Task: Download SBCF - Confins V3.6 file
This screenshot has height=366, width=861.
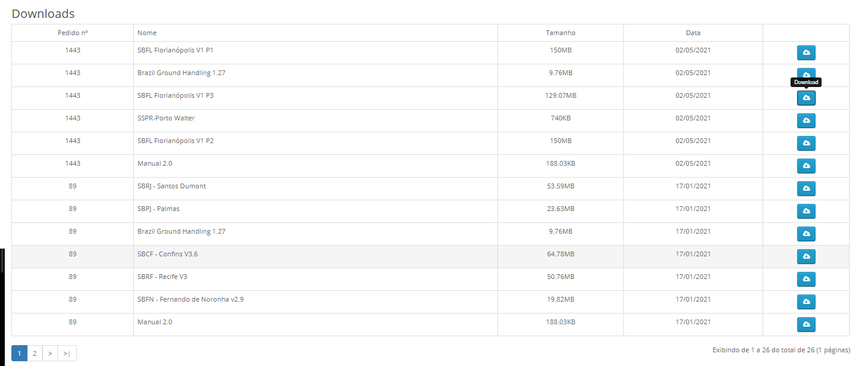Action: 806,256
